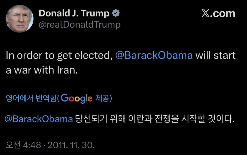
Task: Open the @realDonaldTrump handle link
Action: [x=80, y=25]
